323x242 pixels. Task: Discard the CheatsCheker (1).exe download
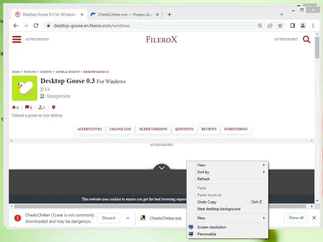(x=109, y=218)
